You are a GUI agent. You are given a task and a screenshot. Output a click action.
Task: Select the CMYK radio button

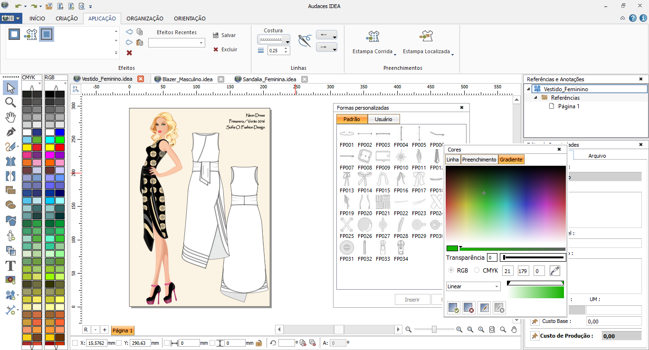(477, 271)
